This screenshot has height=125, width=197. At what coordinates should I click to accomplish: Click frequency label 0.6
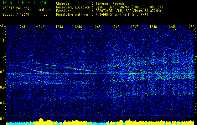(3, 119)
